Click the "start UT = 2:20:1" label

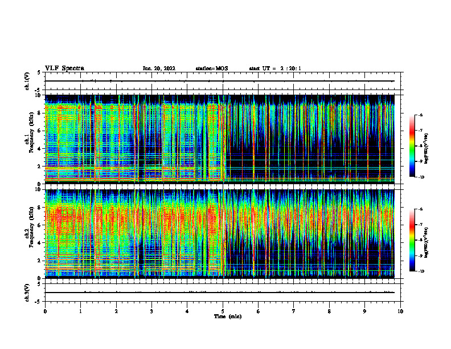pos(275,68)
